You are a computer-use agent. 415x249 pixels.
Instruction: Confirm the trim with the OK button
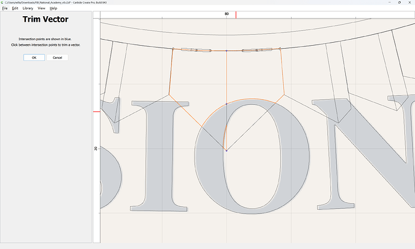coord(34,57)
